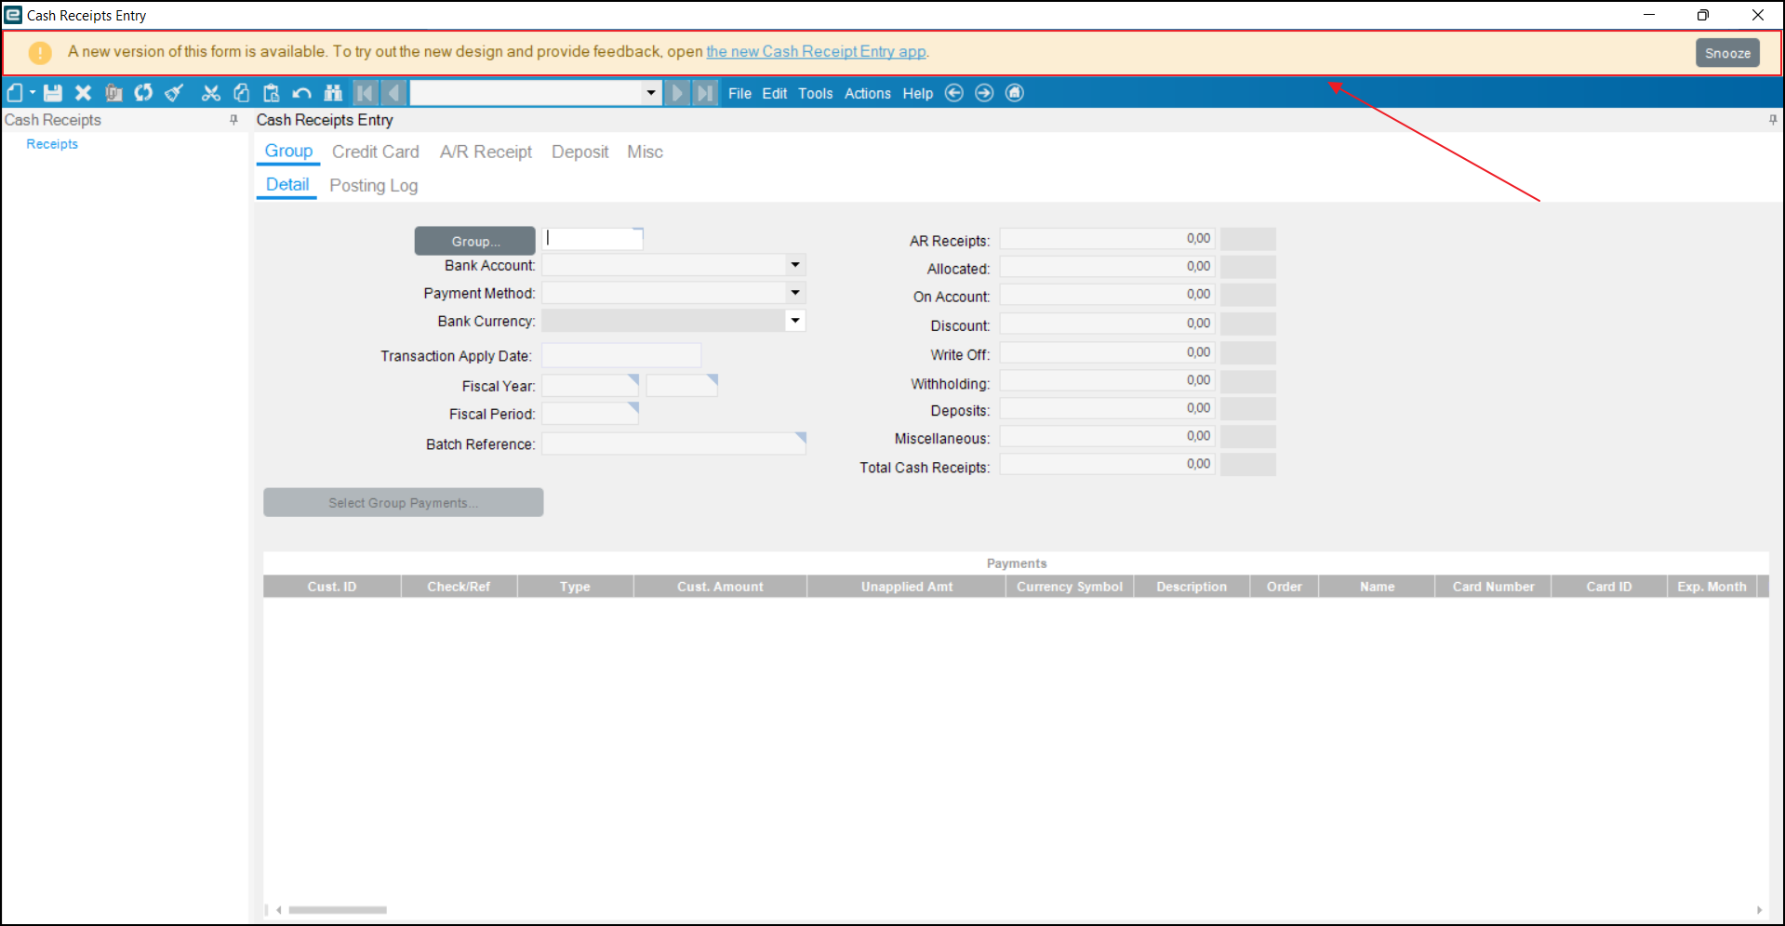Screen dimensions: 1785x926
Task: Save the record with the floppy icon
Action: (x=53, y=93)
